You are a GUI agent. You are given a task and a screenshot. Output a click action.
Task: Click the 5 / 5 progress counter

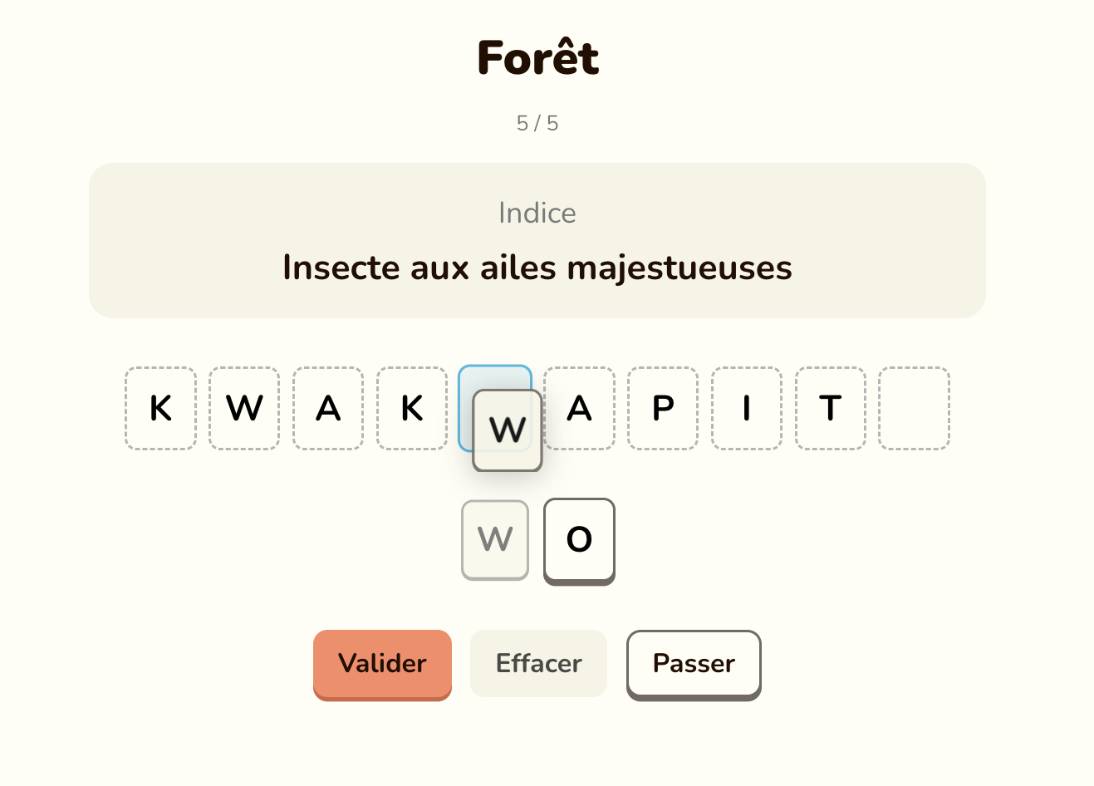click(x=537, y=124)
